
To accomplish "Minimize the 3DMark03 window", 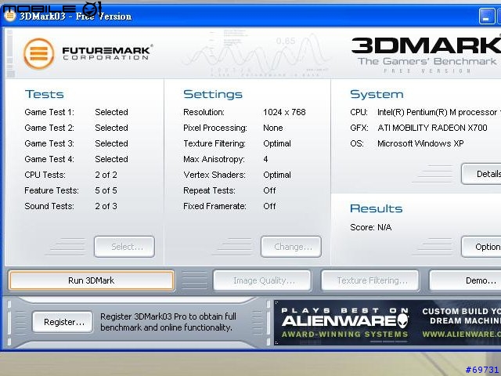I will coord(487,16).
